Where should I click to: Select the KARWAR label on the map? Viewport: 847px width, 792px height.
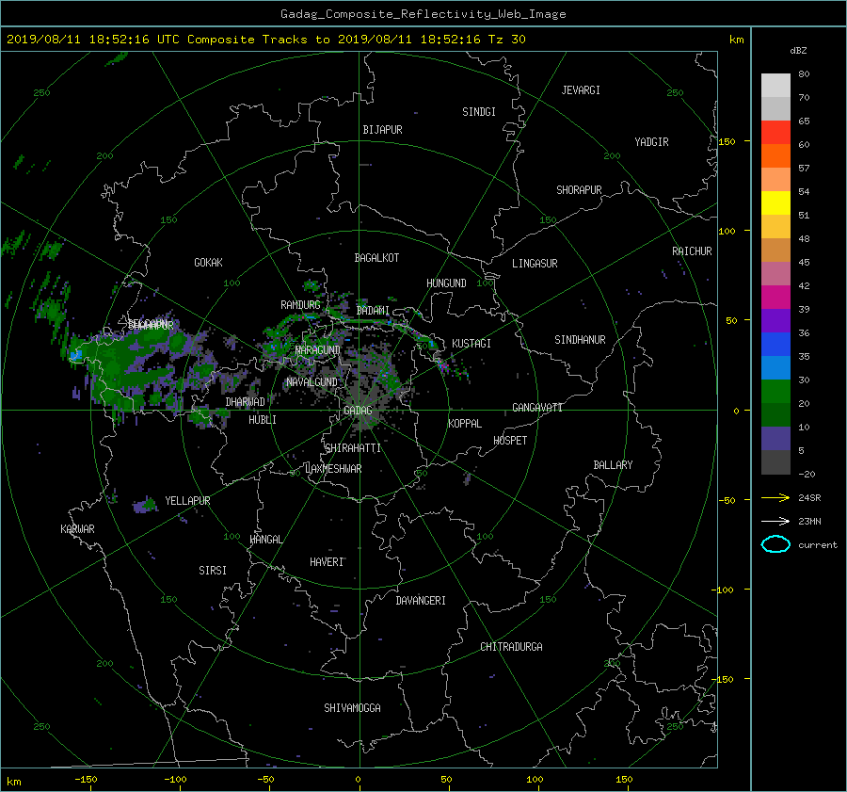coord(77,529)
